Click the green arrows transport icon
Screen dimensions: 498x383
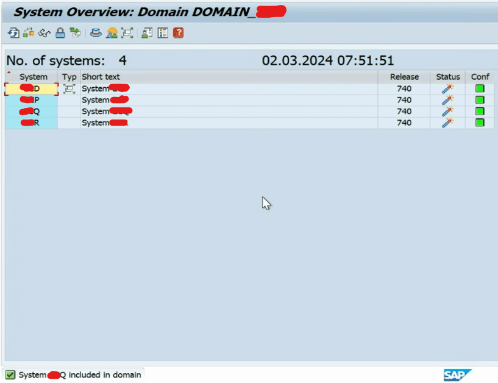point(75,33)
